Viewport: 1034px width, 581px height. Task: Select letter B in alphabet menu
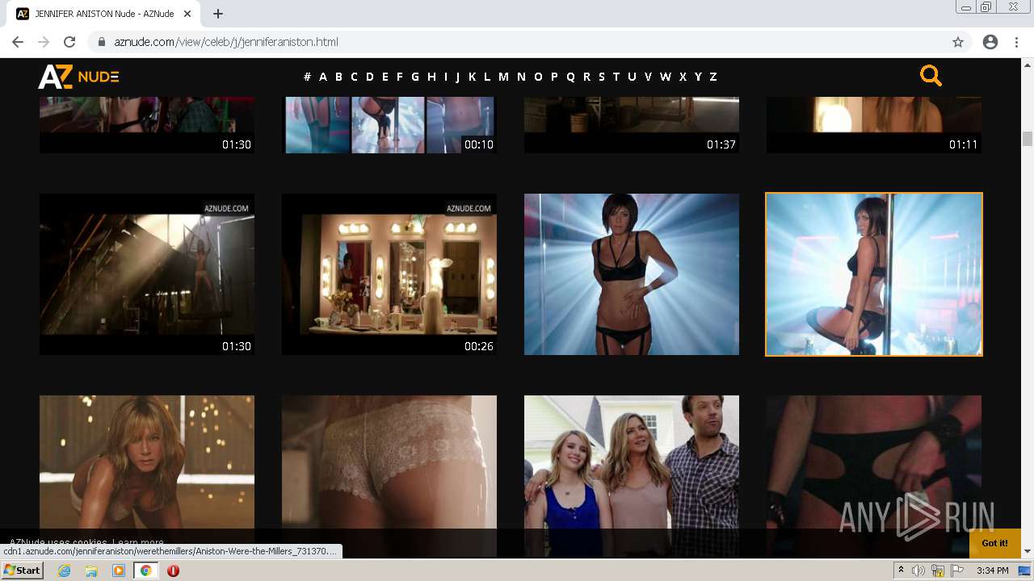[338, 77]
